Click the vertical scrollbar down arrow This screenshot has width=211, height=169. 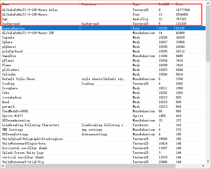[208, 161]
